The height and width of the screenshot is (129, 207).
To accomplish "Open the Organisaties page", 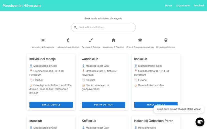I will pyautogui.click(x=183, y=5).
